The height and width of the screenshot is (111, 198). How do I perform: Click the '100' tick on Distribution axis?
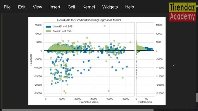tap(146, 99)
